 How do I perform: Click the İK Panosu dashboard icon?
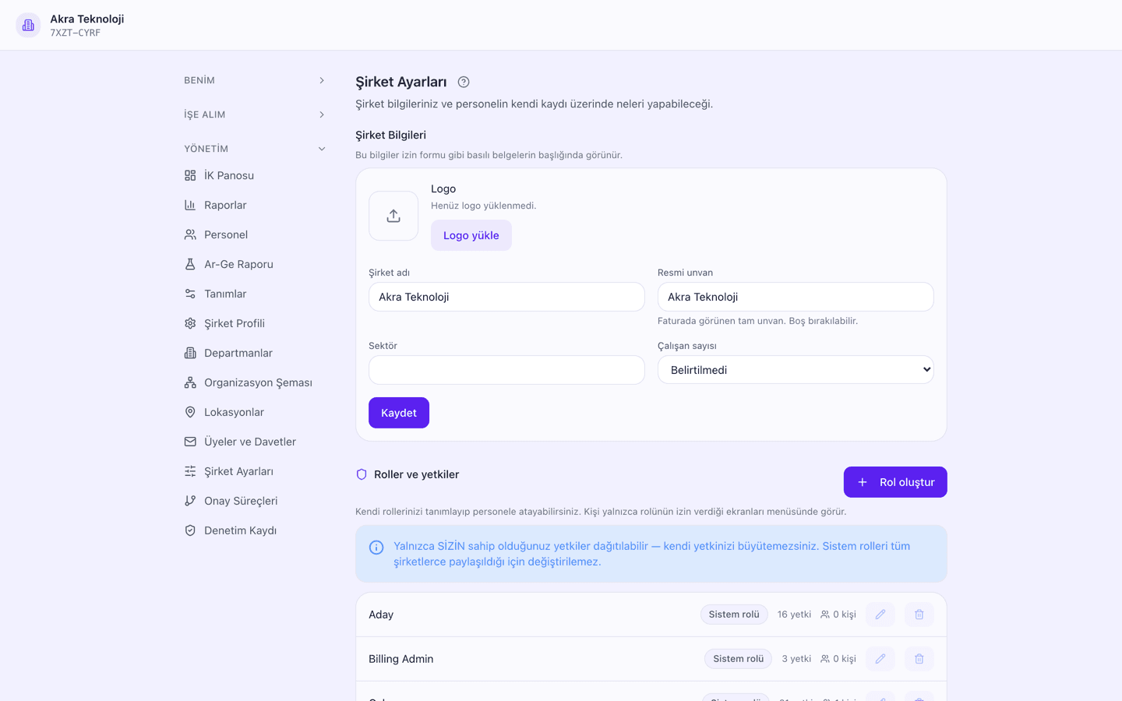tap(190, 175)
